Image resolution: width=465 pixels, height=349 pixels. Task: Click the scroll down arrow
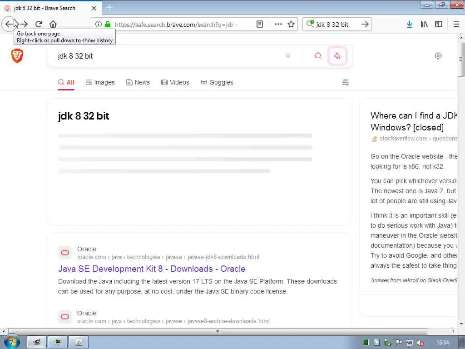(461, 324)
